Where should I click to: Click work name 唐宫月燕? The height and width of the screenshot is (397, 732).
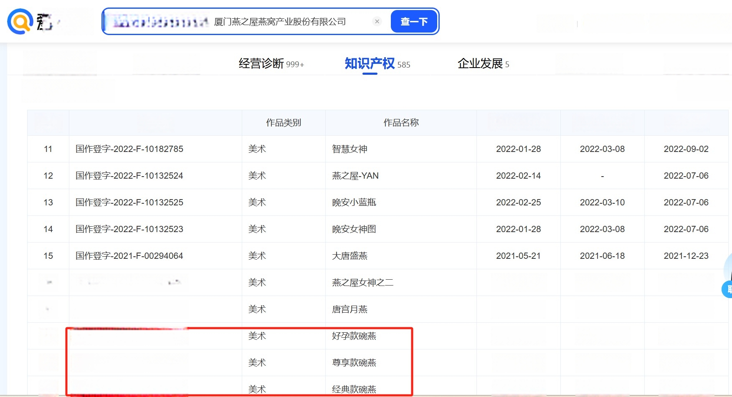click(350, 309)
